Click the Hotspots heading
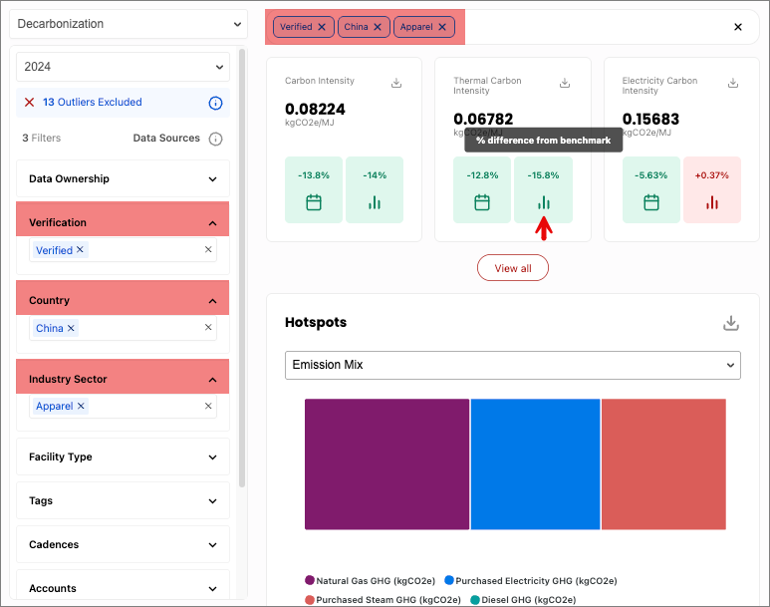This screenshot has width=770, height=607. 316,322
